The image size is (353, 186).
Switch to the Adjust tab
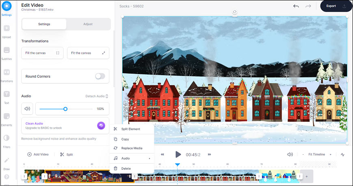[88, 24]
